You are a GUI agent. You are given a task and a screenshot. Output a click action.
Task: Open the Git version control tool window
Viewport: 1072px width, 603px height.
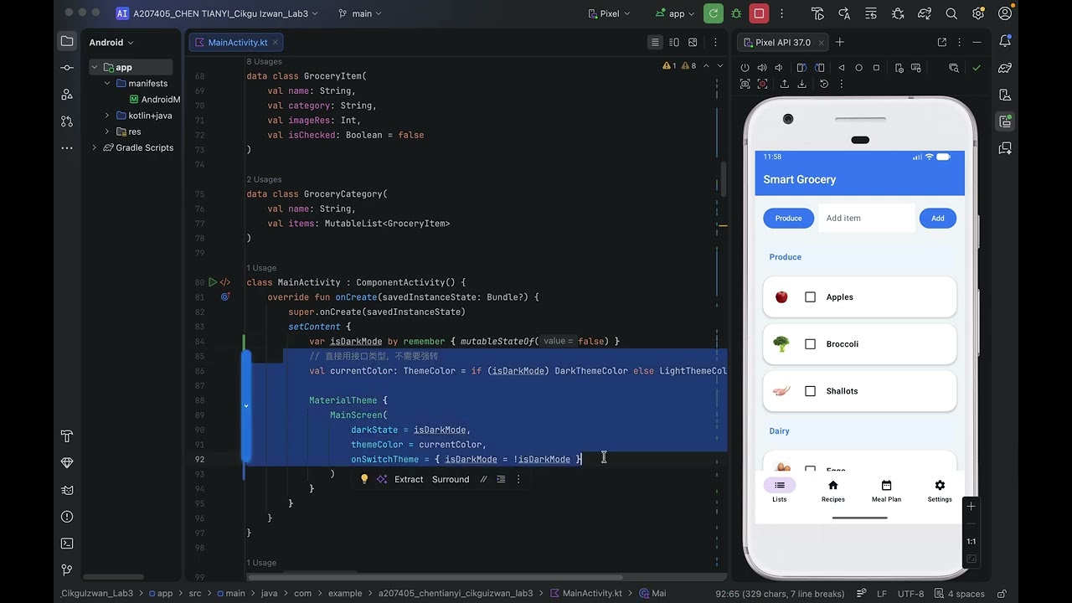(x=67, y=570)
